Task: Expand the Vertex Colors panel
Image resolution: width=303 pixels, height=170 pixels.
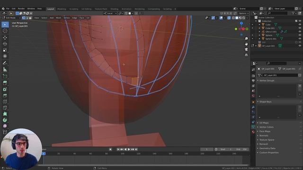Action: click(266, 127)
